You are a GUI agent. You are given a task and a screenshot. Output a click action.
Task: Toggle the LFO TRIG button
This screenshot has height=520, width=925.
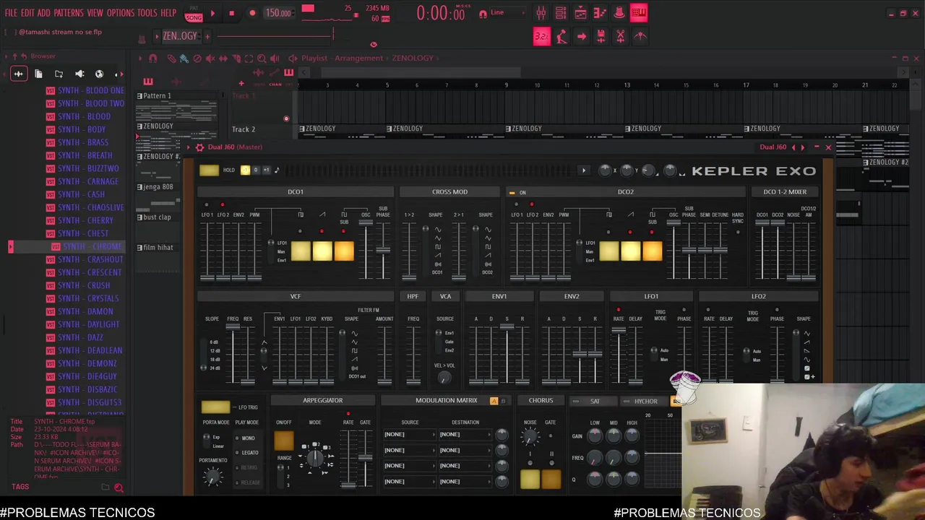point(215,407)
